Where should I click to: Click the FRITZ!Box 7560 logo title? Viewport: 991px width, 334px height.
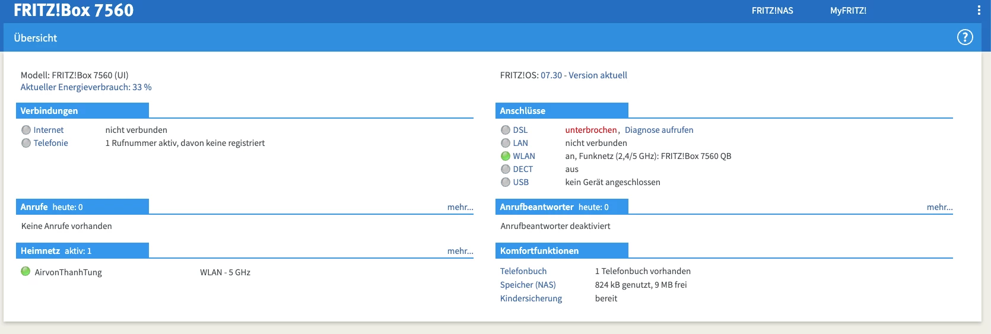click(74, 10)
